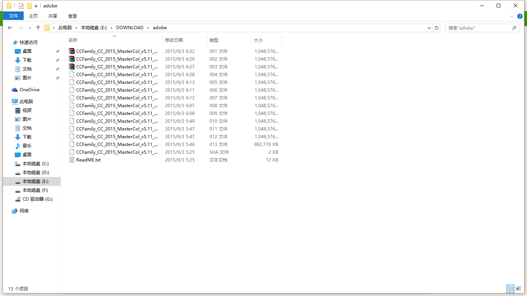Select 此电脑 in the navigation pane
This screenshot has width=527, height=296.
pos(26,102)
